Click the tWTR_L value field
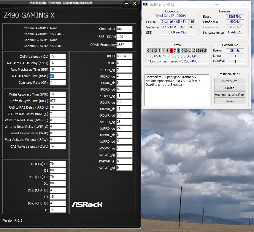 (58, 120)
